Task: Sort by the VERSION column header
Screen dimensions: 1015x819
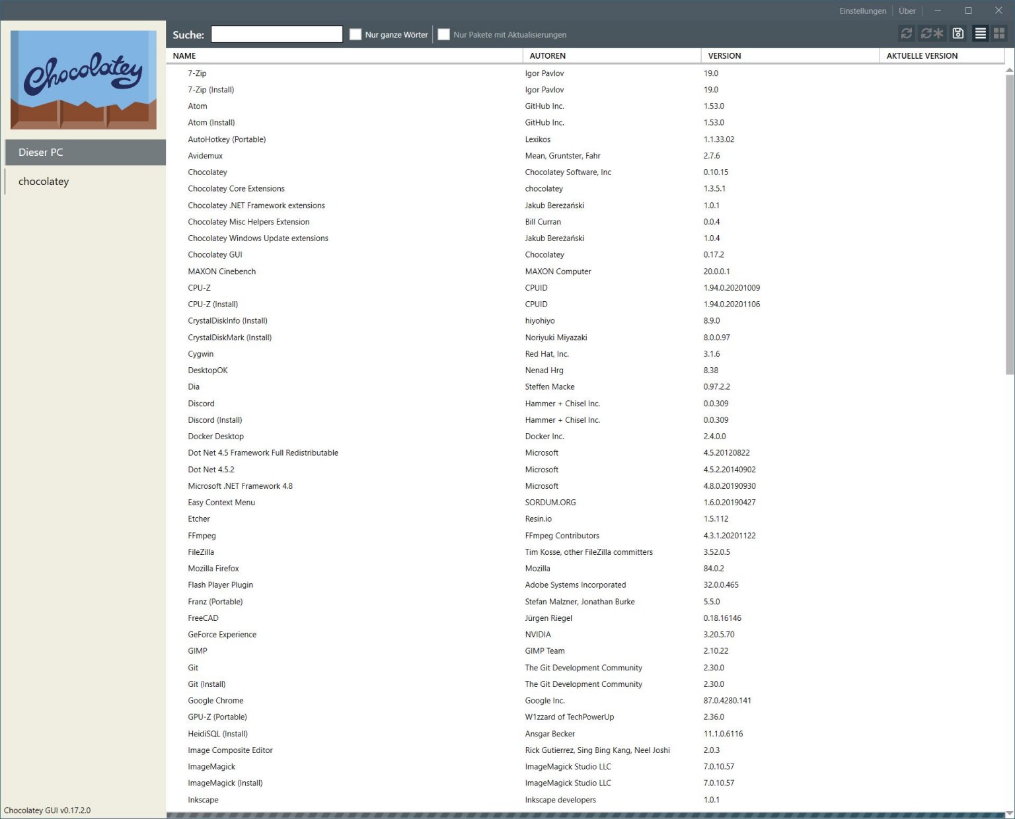Action: [724, 55]
